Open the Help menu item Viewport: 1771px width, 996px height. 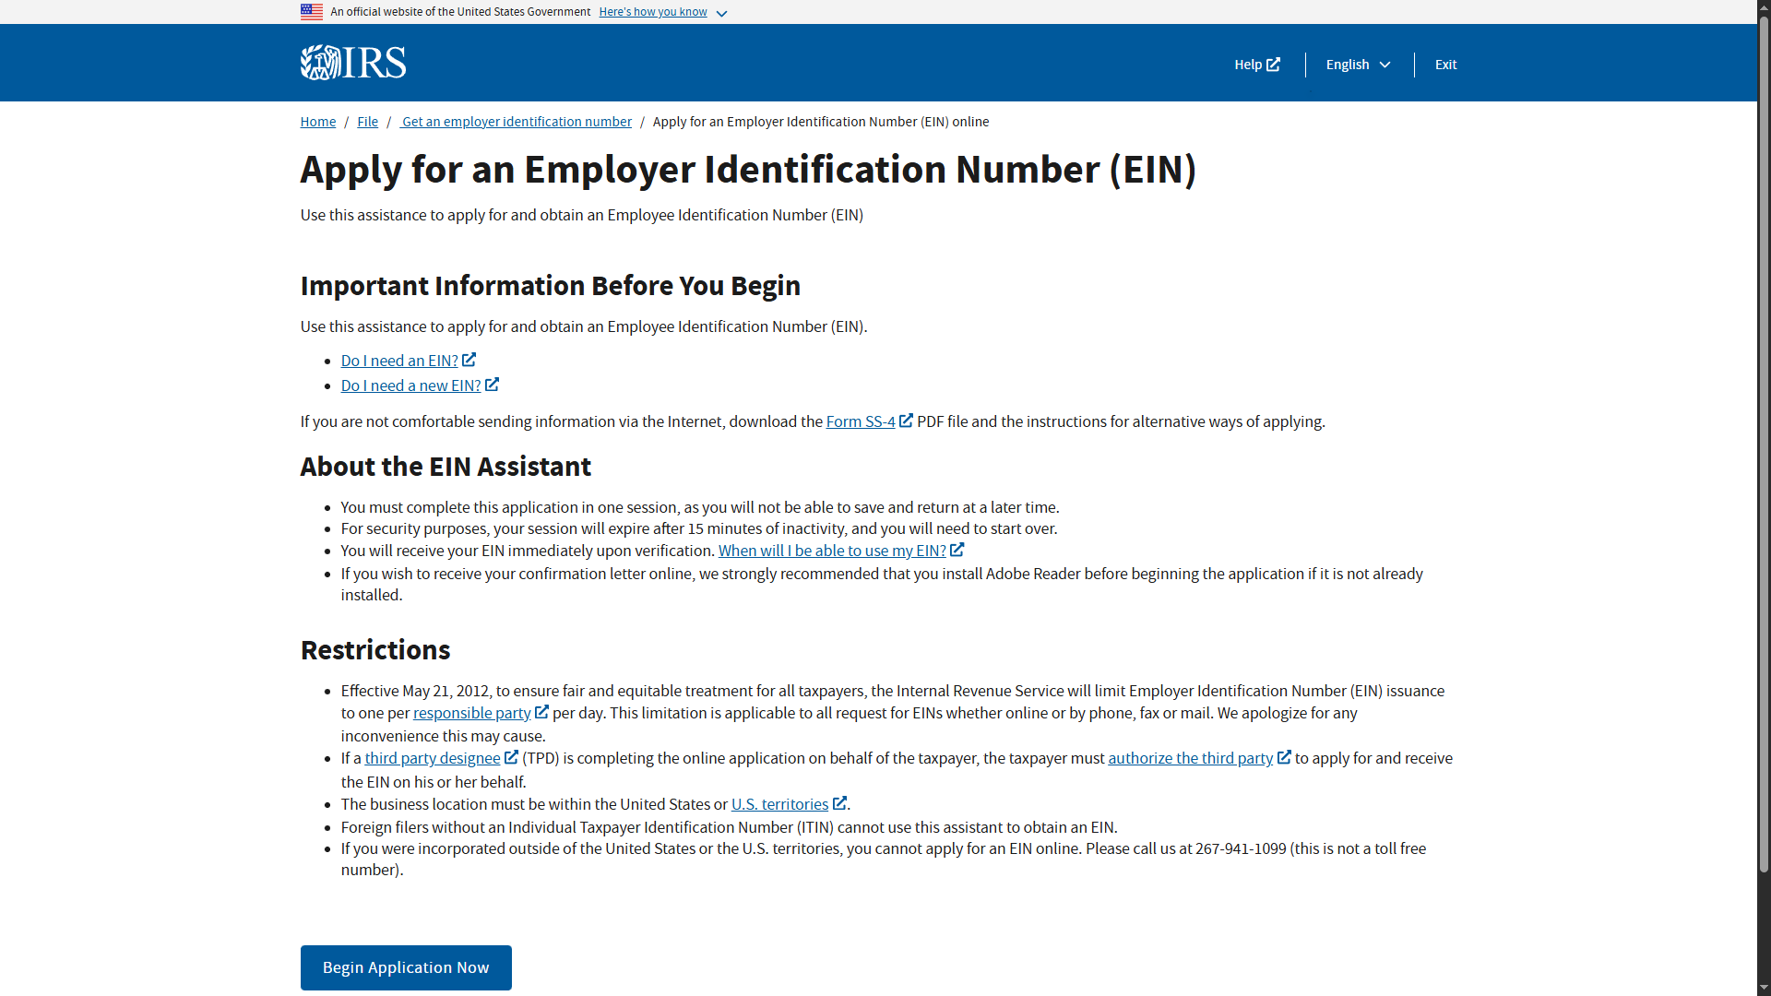click(x=1250, y=65)
